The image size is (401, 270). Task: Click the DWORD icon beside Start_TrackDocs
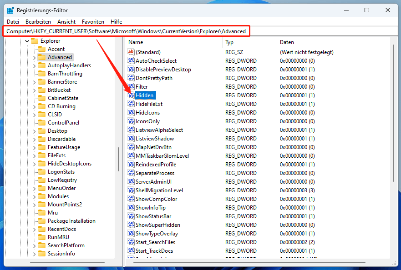[131, 250]
